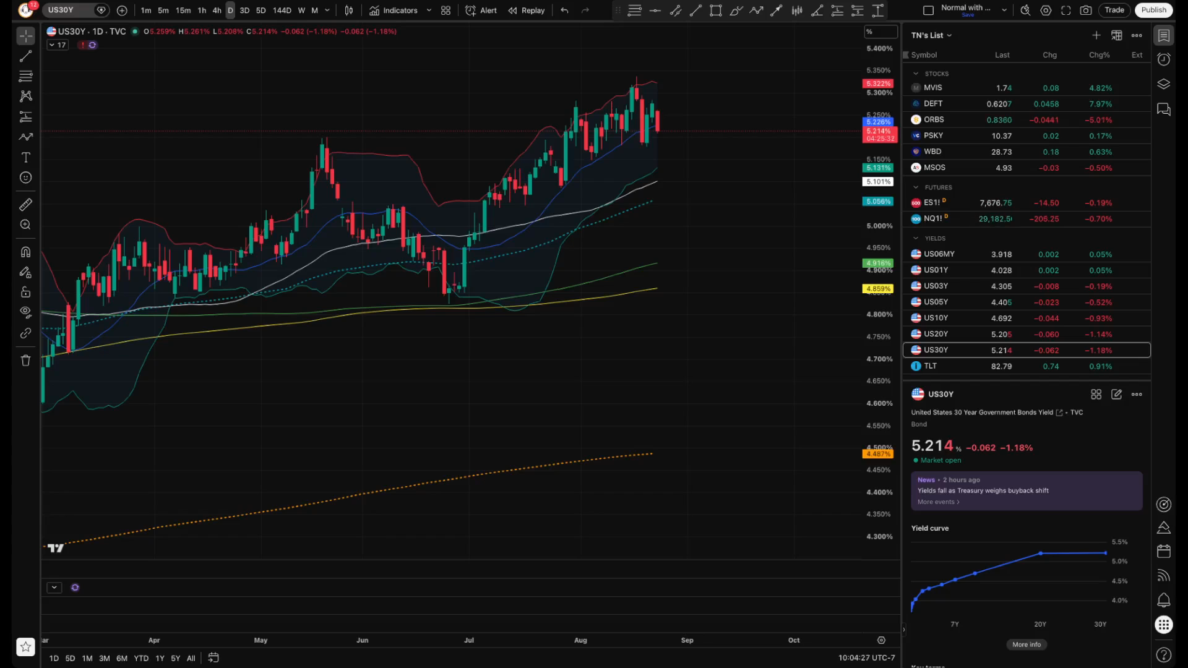This screenshot has width=1188, height=668.
Task: Open the Alerts panel clock icon
Action: pos(1164,59)
